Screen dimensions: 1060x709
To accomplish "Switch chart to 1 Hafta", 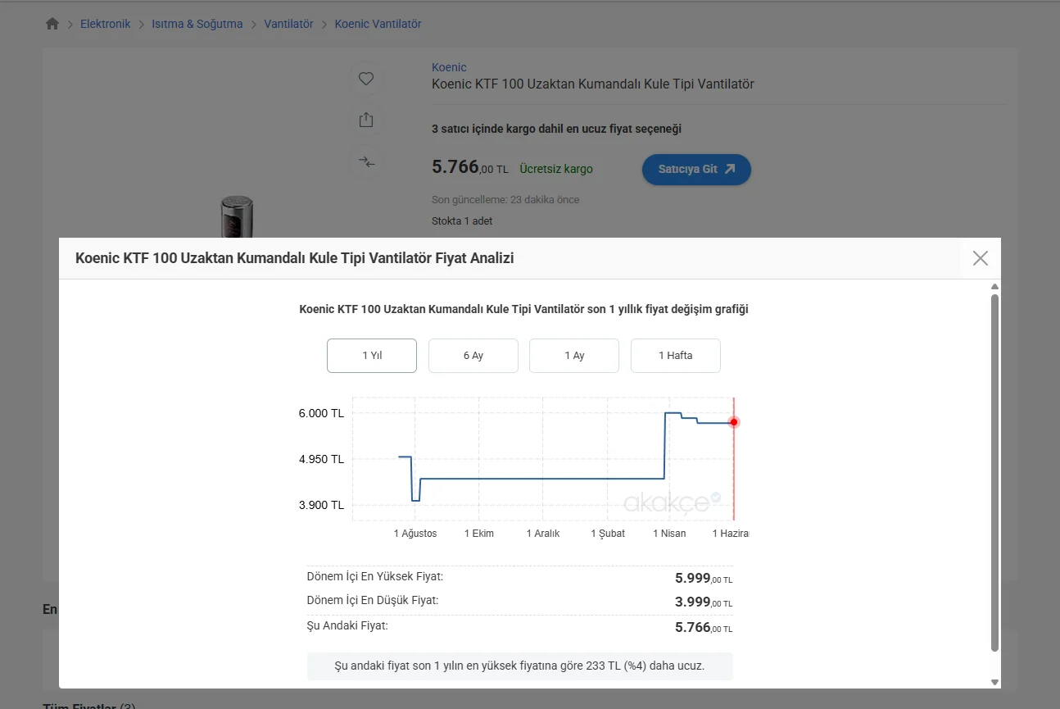I will (x=676, y=356).
